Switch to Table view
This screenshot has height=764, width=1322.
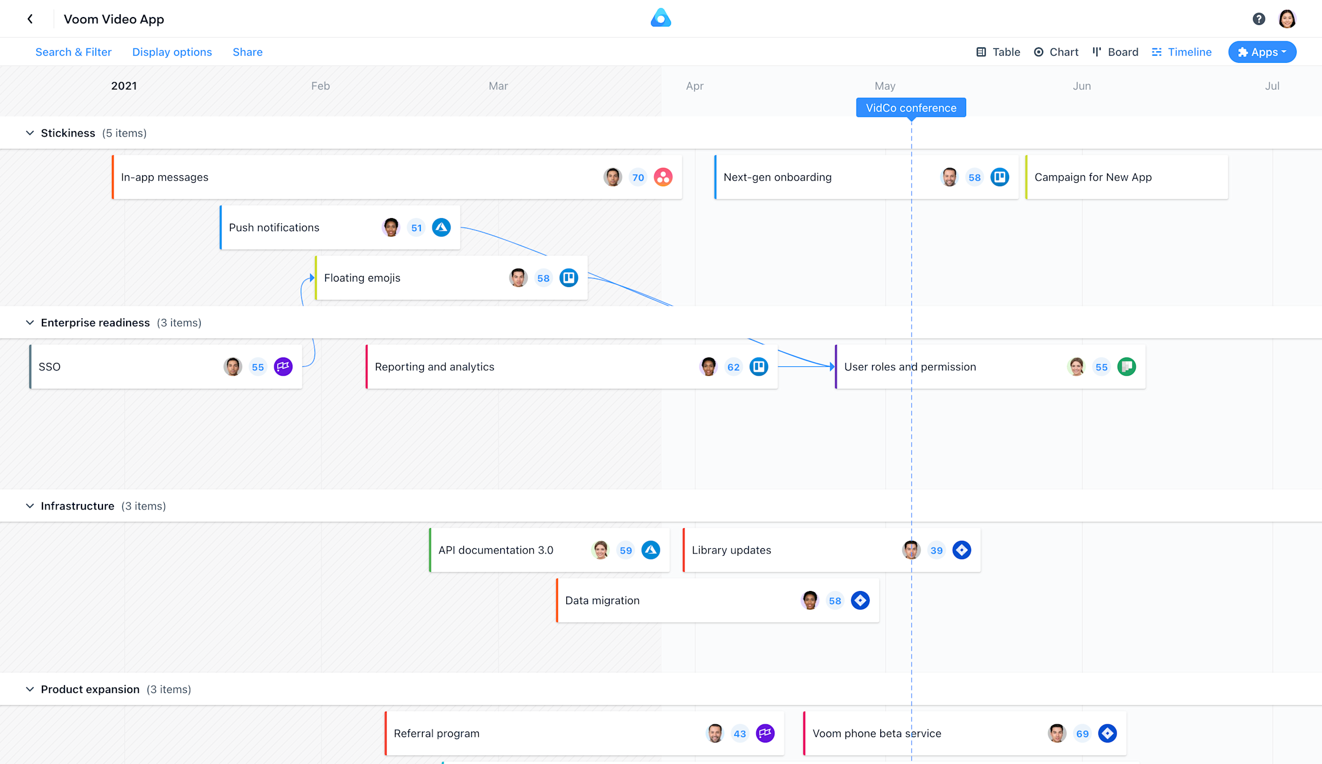coord(998,52)
